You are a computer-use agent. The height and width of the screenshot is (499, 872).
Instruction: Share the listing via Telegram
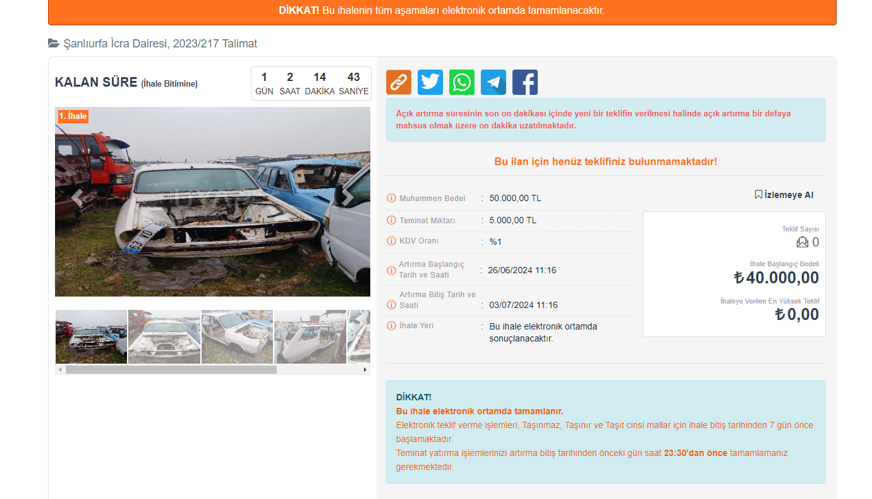(x=494, y=82)
